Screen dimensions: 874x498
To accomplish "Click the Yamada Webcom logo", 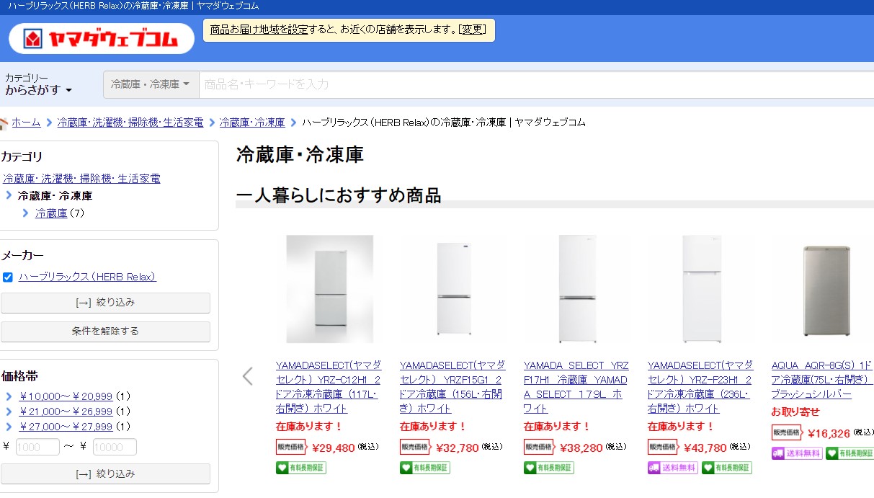I will [x=102, y=38].
